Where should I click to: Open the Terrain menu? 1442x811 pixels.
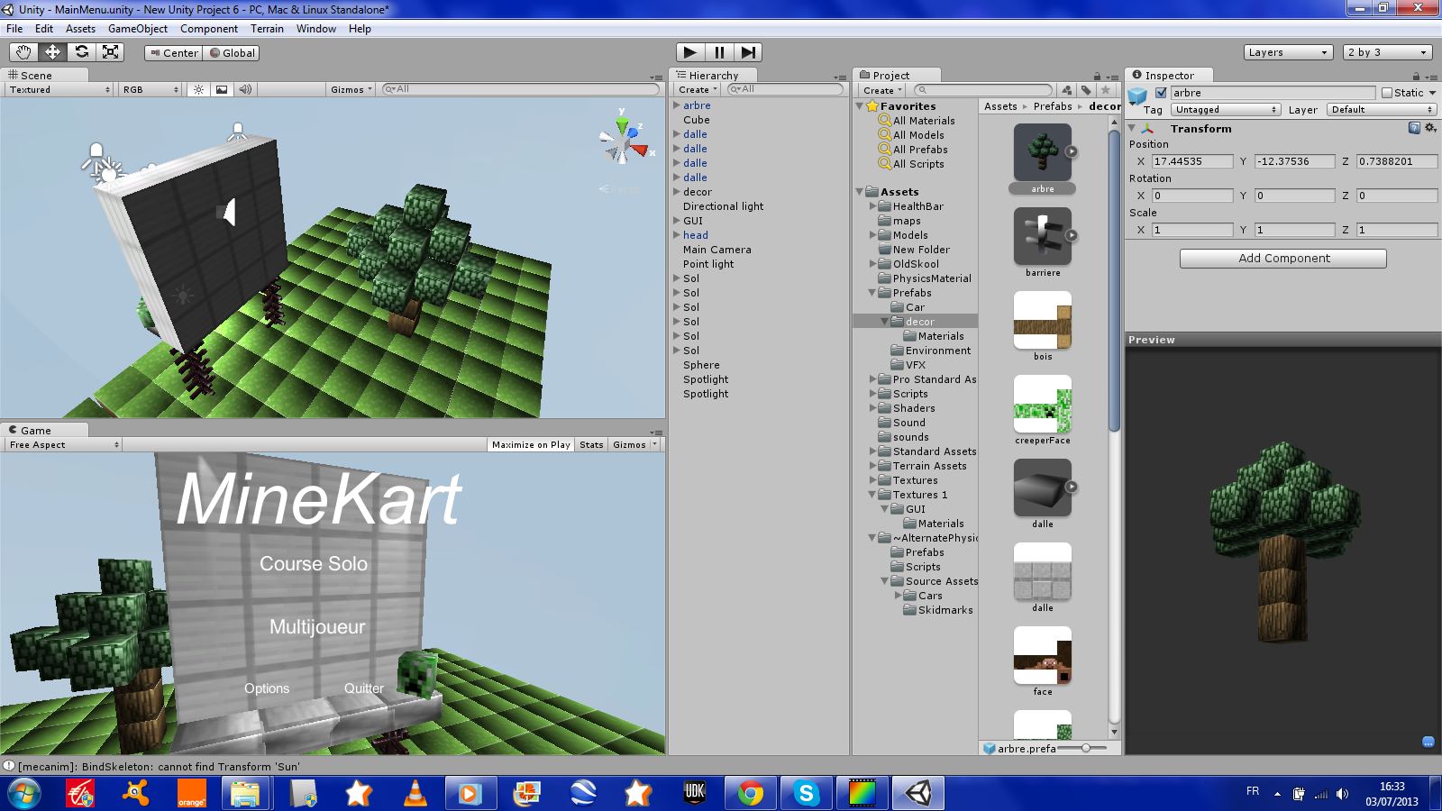coord(267,29)
